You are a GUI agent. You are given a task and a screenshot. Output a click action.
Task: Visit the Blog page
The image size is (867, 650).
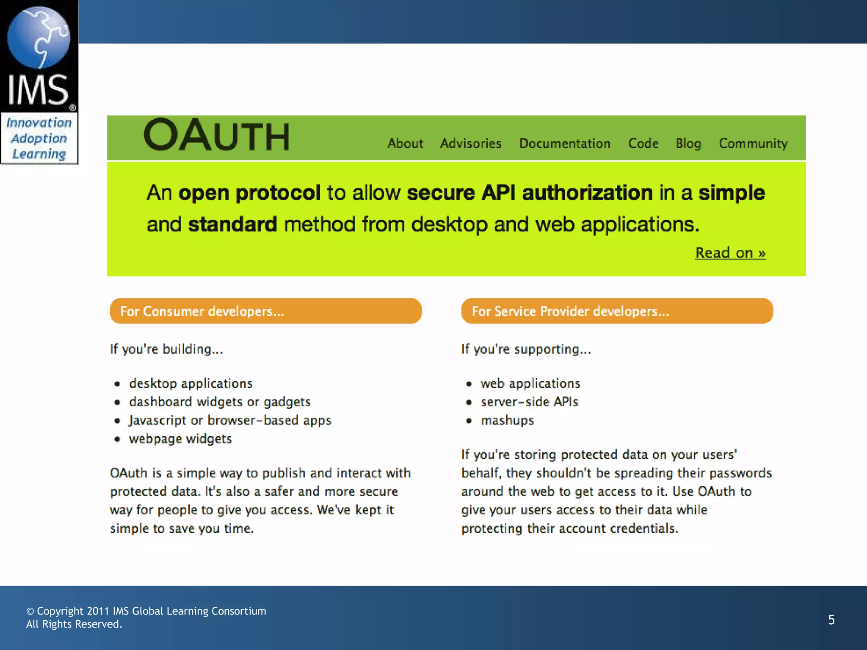tap(688, 143)
